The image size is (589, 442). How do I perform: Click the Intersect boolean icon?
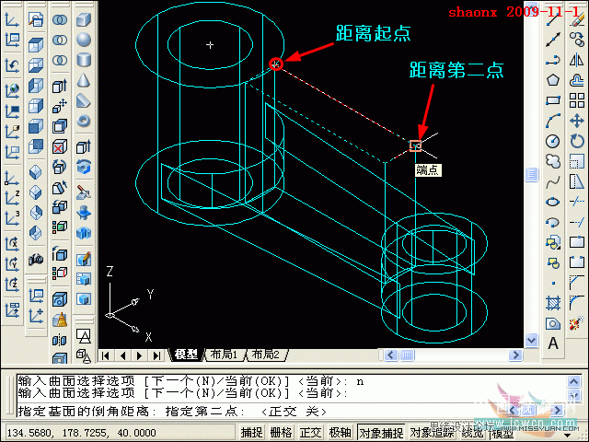(x=60, y=60)
